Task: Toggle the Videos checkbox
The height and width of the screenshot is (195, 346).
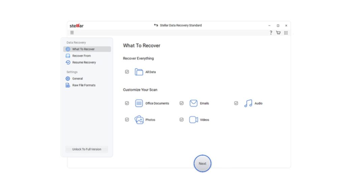Action: tap(181, 120)
